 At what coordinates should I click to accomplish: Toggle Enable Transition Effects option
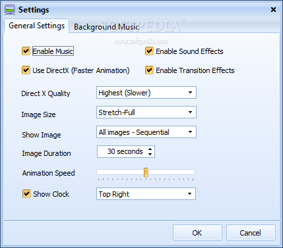click(x=149, y=70)
